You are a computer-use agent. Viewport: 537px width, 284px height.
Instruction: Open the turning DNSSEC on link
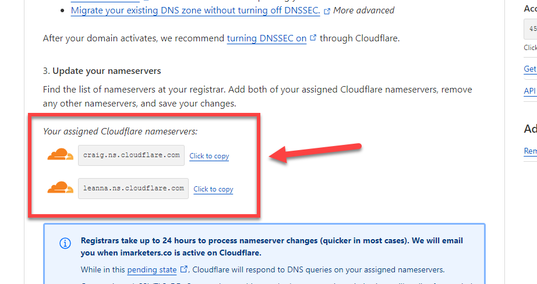pyautogui.click(x=266, y=38)
